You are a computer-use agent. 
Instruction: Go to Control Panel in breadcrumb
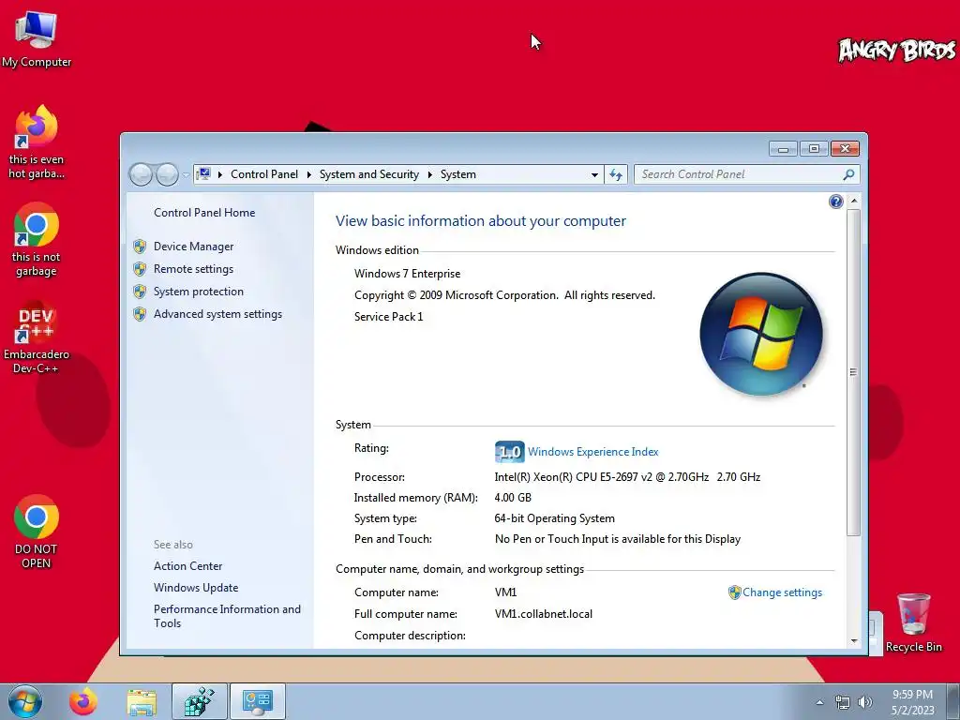pos(263,174)
